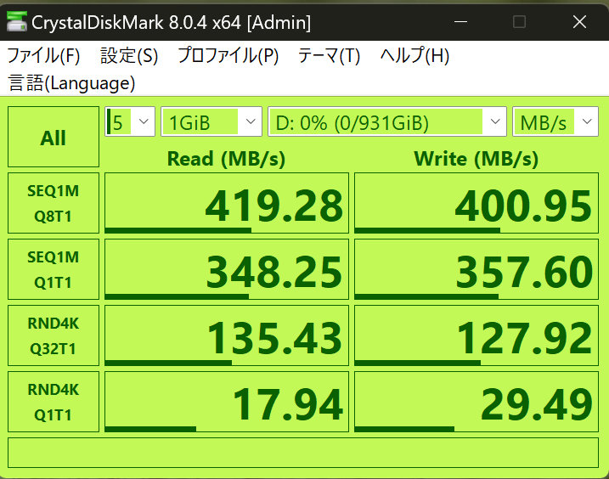609x479 pixels.
Task: Click the empty comment field at bottom
Action: (304, 453)
